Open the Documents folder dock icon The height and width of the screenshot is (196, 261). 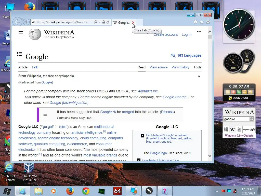pos(104,6)
